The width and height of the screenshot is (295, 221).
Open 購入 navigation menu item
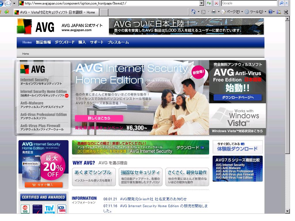click(82, 42)
